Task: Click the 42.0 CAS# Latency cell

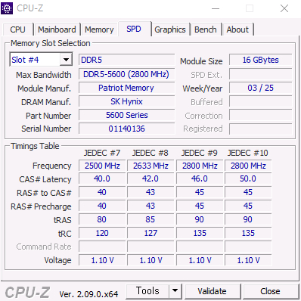Action: 150,179
